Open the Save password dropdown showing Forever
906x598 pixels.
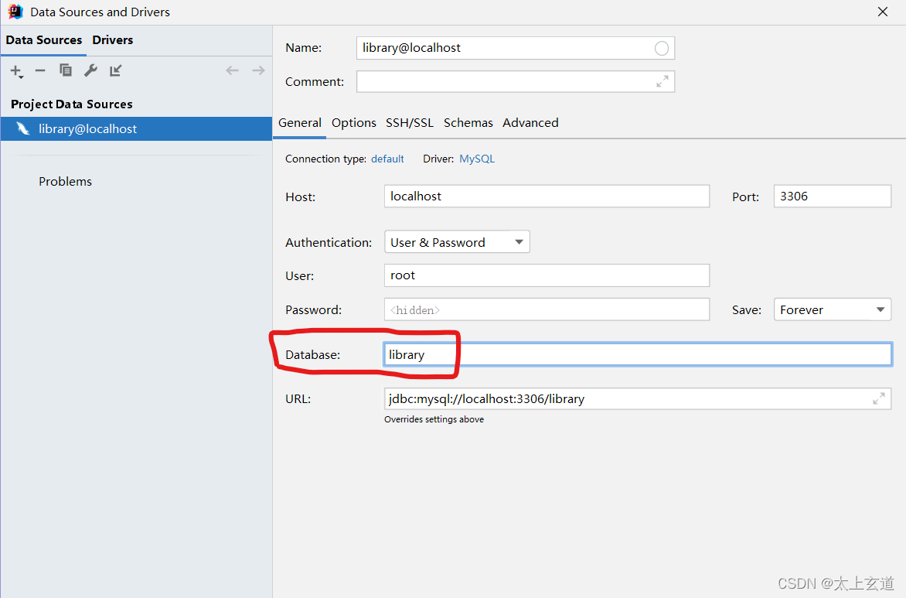coord(832,309)
